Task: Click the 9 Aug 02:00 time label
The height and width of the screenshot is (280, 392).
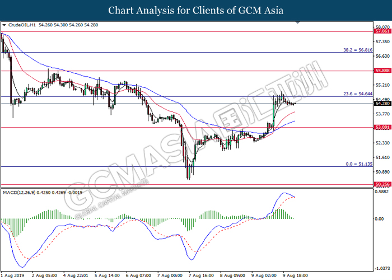Action: pyautogui.click(x=264, y=276)
